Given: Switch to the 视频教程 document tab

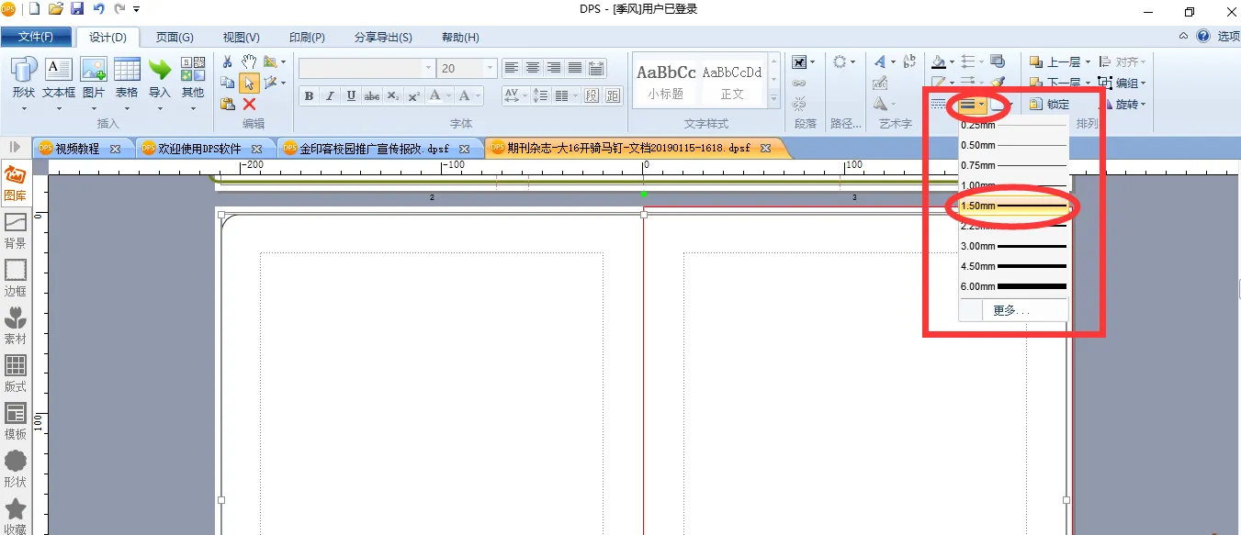Looking at the screenshot, I should [x=77, y=148].
